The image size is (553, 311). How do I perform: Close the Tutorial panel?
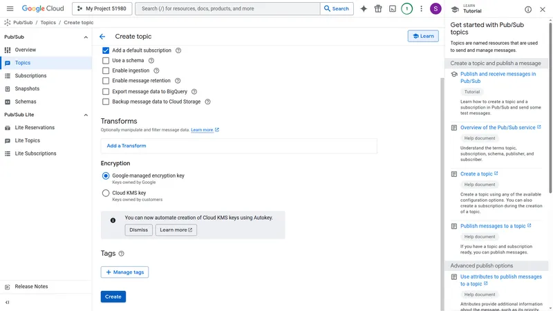[543, 10]
